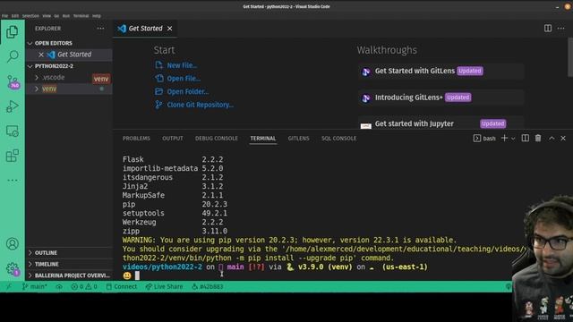Open the Help menu

97,16
